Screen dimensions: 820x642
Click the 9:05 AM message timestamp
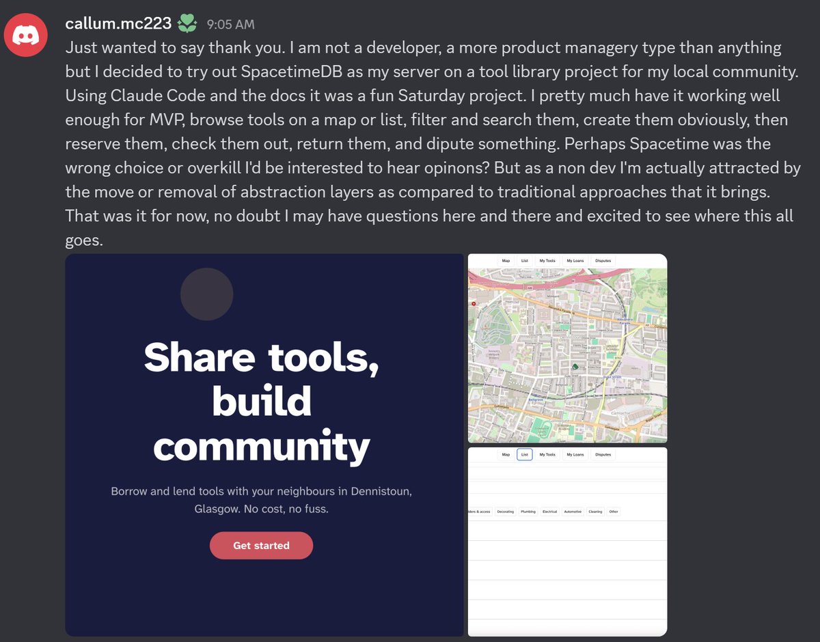[230, 25]
